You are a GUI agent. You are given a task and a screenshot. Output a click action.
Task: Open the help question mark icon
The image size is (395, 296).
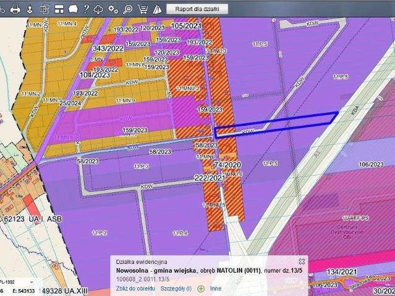point(87,9)
